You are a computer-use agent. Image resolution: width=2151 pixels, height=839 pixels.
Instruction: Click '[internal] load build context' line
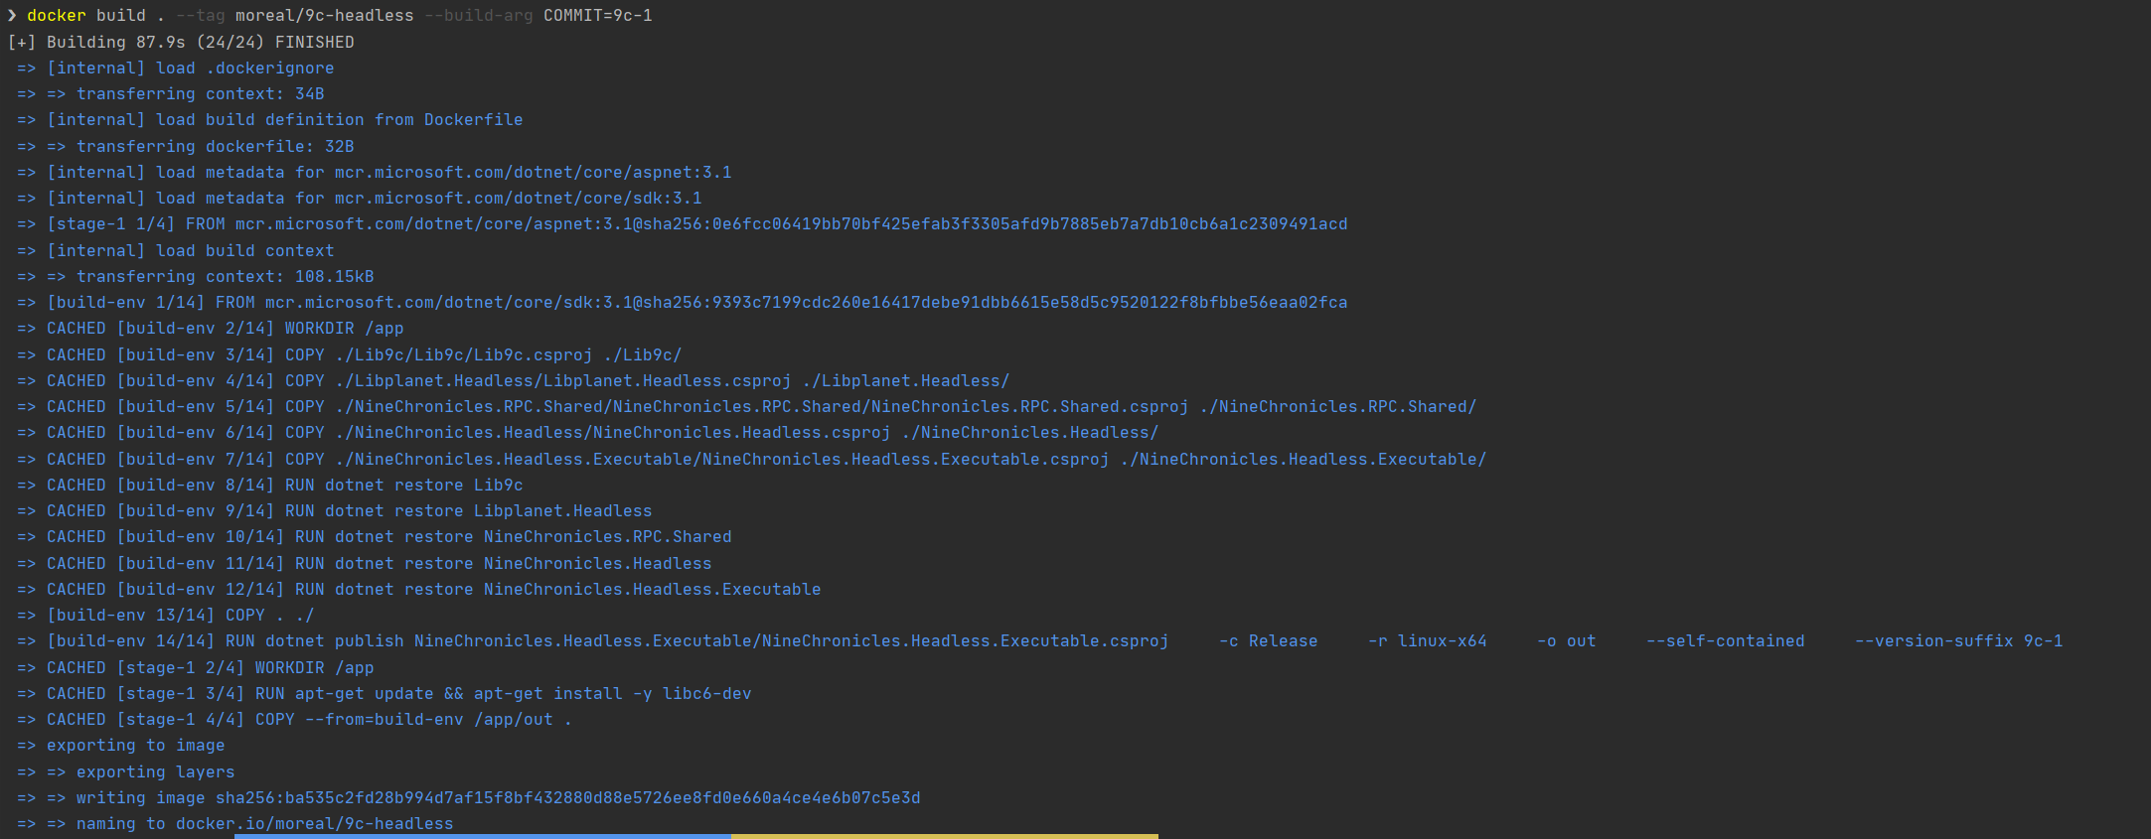point(176,250)
